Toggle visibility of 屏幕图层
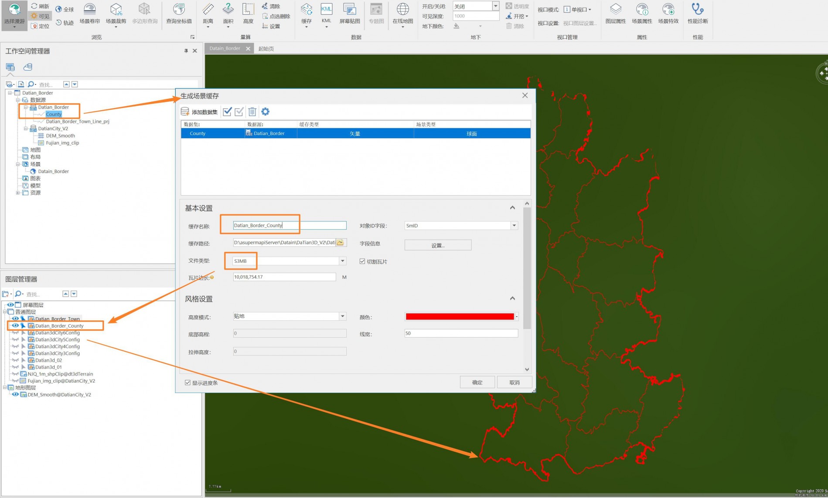The width and height of the screenshot is (828, 498). pyautogui.click(x=10, y=305)
